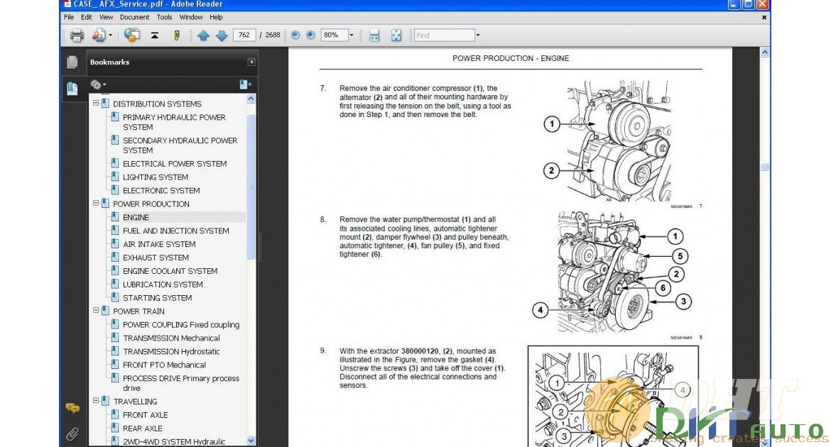The width and height of the screenshot is (831, 447).
Task: Collapse the DISTRIBUTION SYSTEMS tree node
Action: [x=96, y=104]
